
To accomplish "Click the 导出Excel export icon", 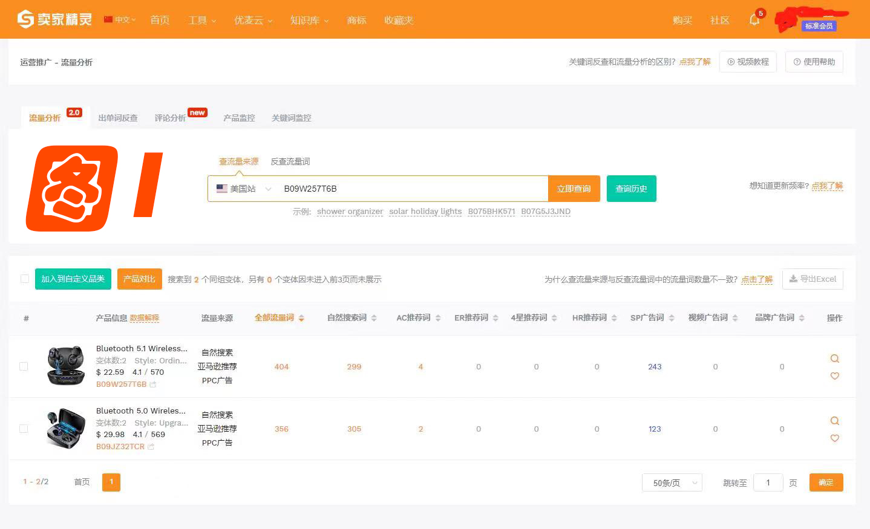I will tap(793, 279).
